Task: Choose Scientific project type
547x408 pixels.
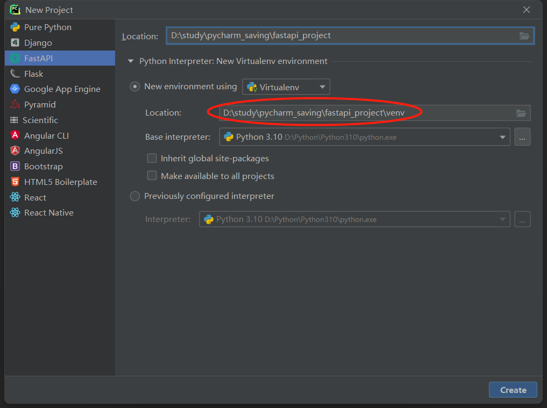Action: pyautogui.click(x=60, y=120)
